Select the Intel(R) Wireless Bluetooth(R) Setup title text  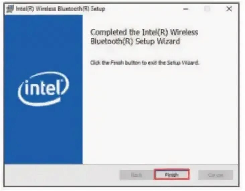[61, 9]
